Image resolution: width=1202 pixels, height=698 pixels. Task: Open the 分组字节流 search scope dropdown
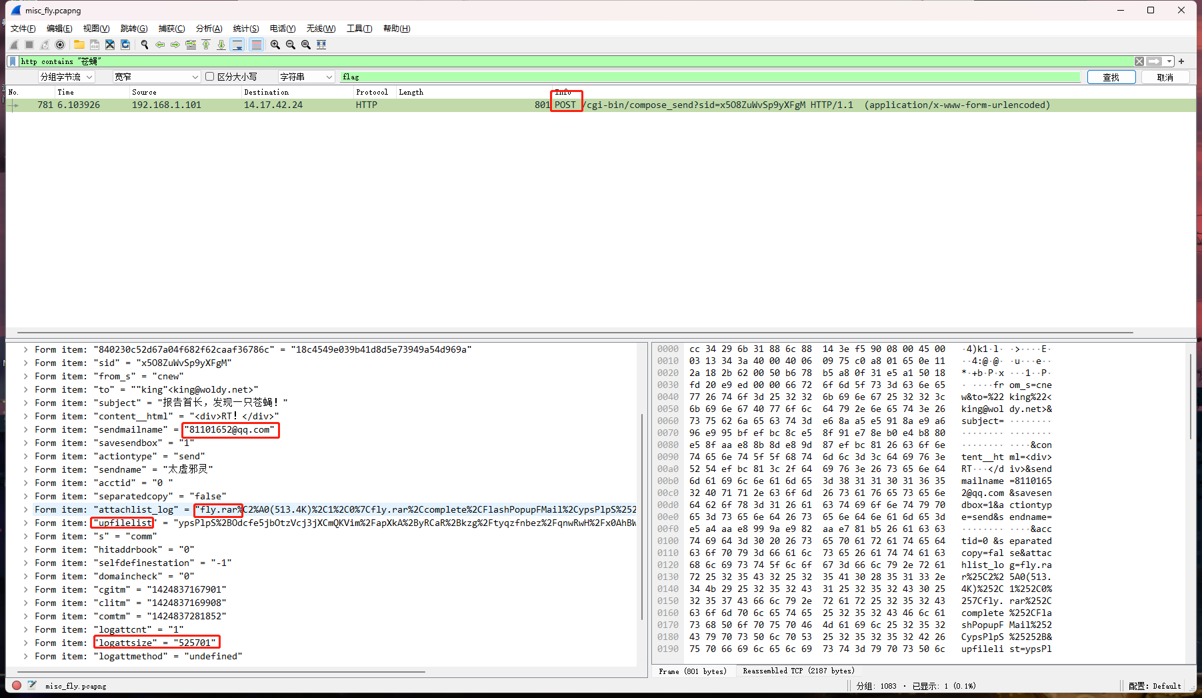click(66, 77)
